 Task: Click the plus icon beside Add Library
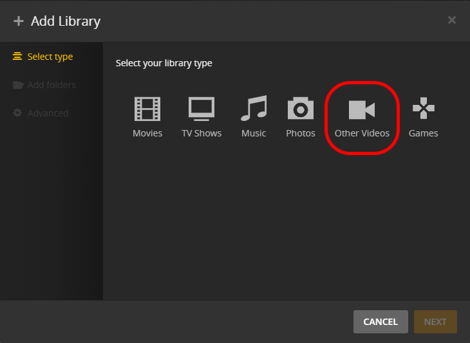point(19,21)
